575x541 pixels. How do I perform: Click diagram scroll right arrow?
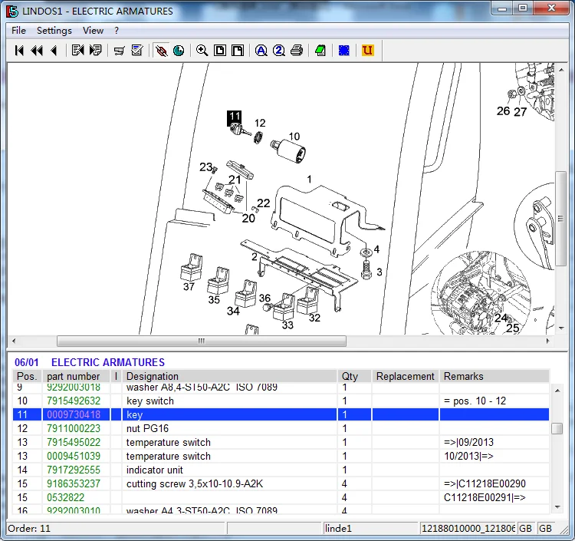coord(548,341)
